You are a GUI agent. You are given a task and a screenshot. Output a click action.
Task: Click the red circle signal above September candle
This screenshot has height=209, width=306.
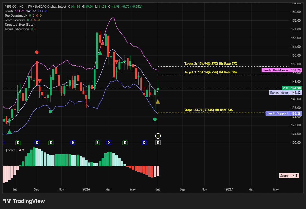click(x=37, y=52)
